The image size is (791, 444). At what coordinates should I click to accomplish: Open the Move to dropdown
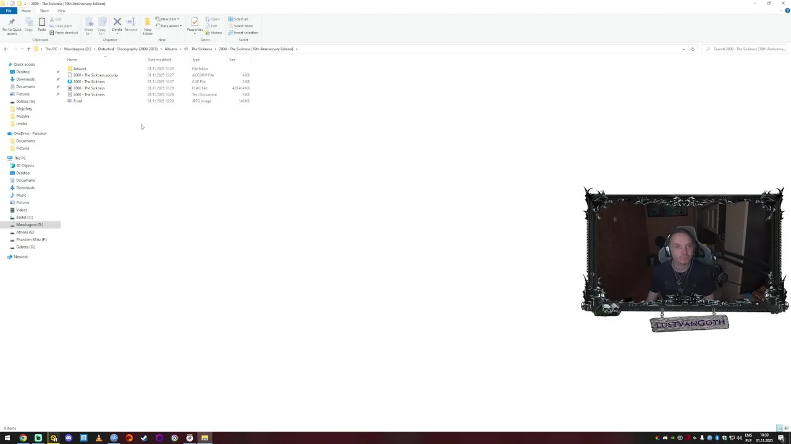tap(88, 25)
